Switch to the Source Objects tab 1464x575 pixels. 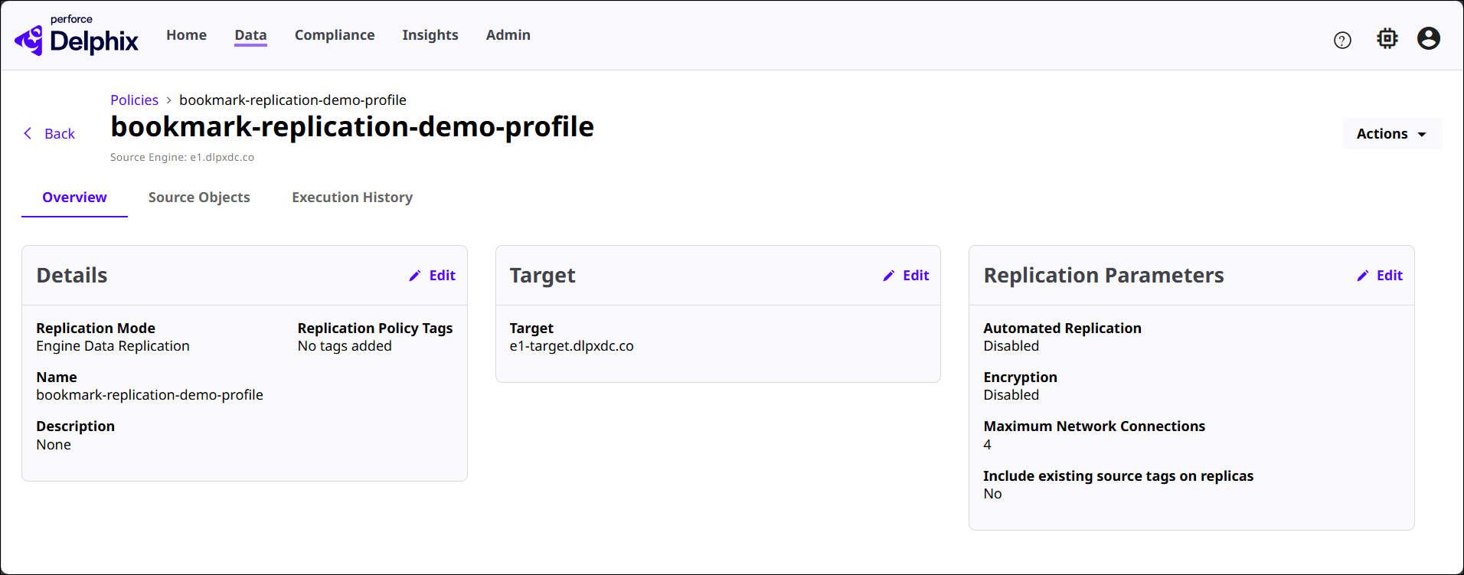(x=199, y=198)
